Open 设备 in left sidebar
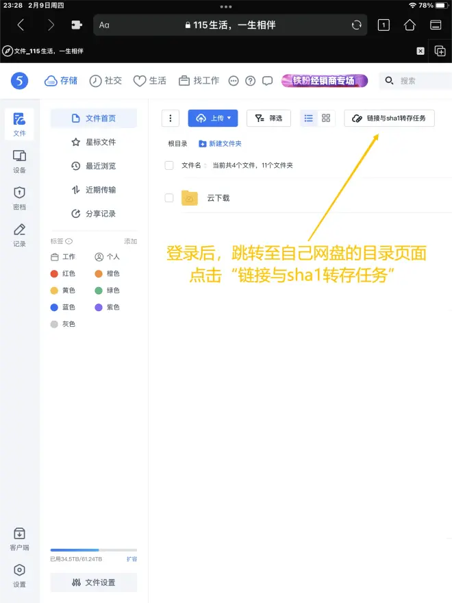Screen dimensions: 452x603 19,162
